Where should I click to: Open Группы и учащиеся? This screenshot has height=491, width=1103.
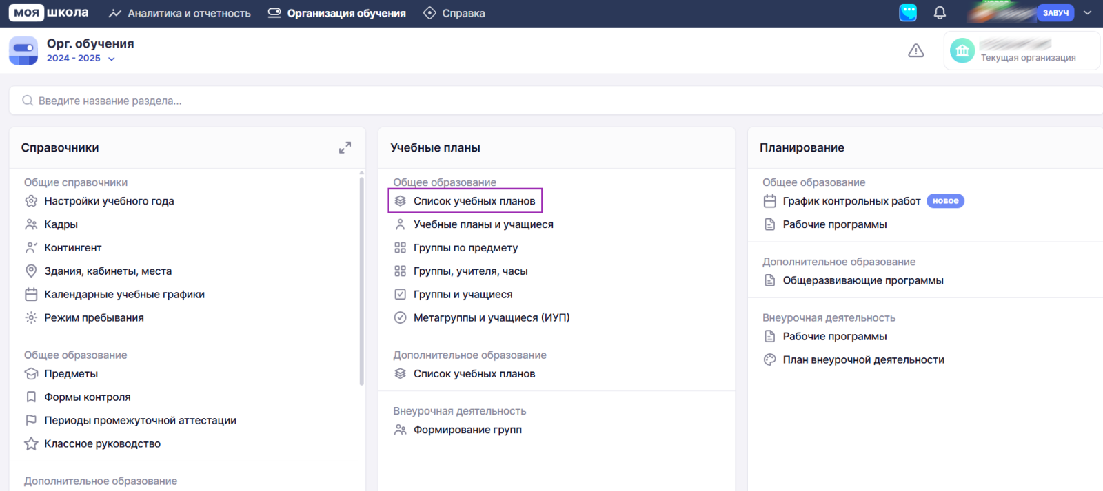pos(463,295)
